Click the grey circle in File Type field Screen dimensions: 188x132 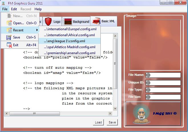pos(148,90)
